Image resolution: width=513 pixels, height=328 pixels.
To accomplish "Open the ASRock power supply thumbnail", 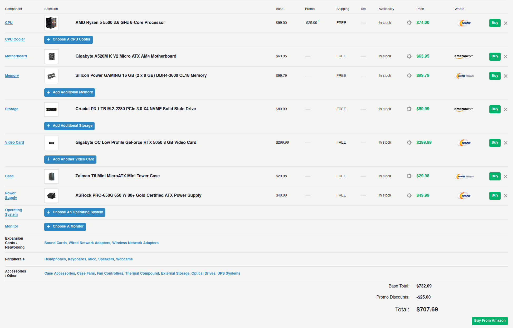I will point(51,196).
